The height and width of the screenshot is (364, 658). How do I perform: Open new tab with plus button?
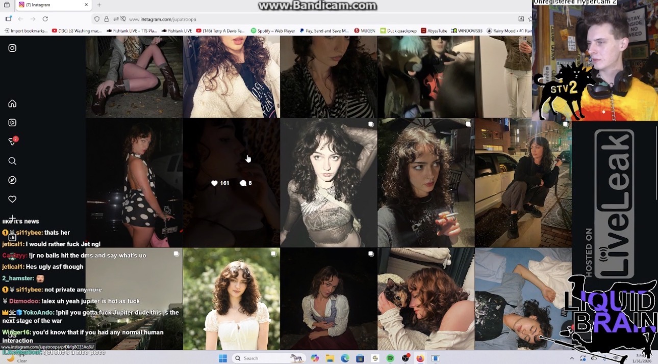99,5
